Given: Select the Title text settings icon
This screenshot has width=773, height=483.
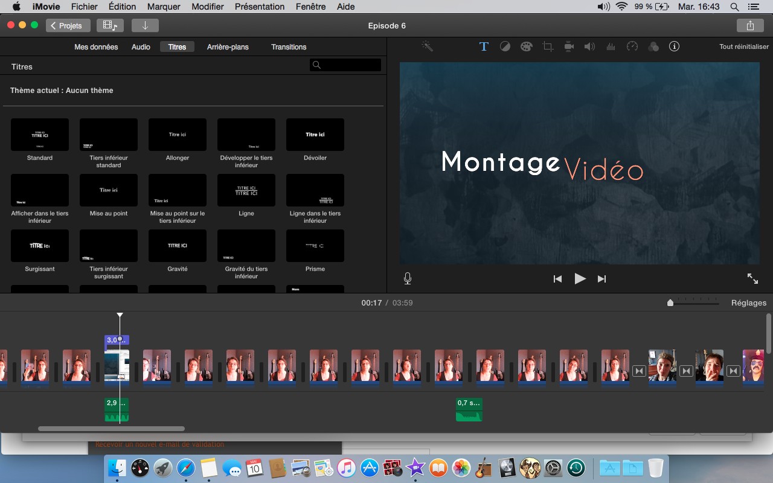Looking at the screenshot, I should click(x=484, y=46).
